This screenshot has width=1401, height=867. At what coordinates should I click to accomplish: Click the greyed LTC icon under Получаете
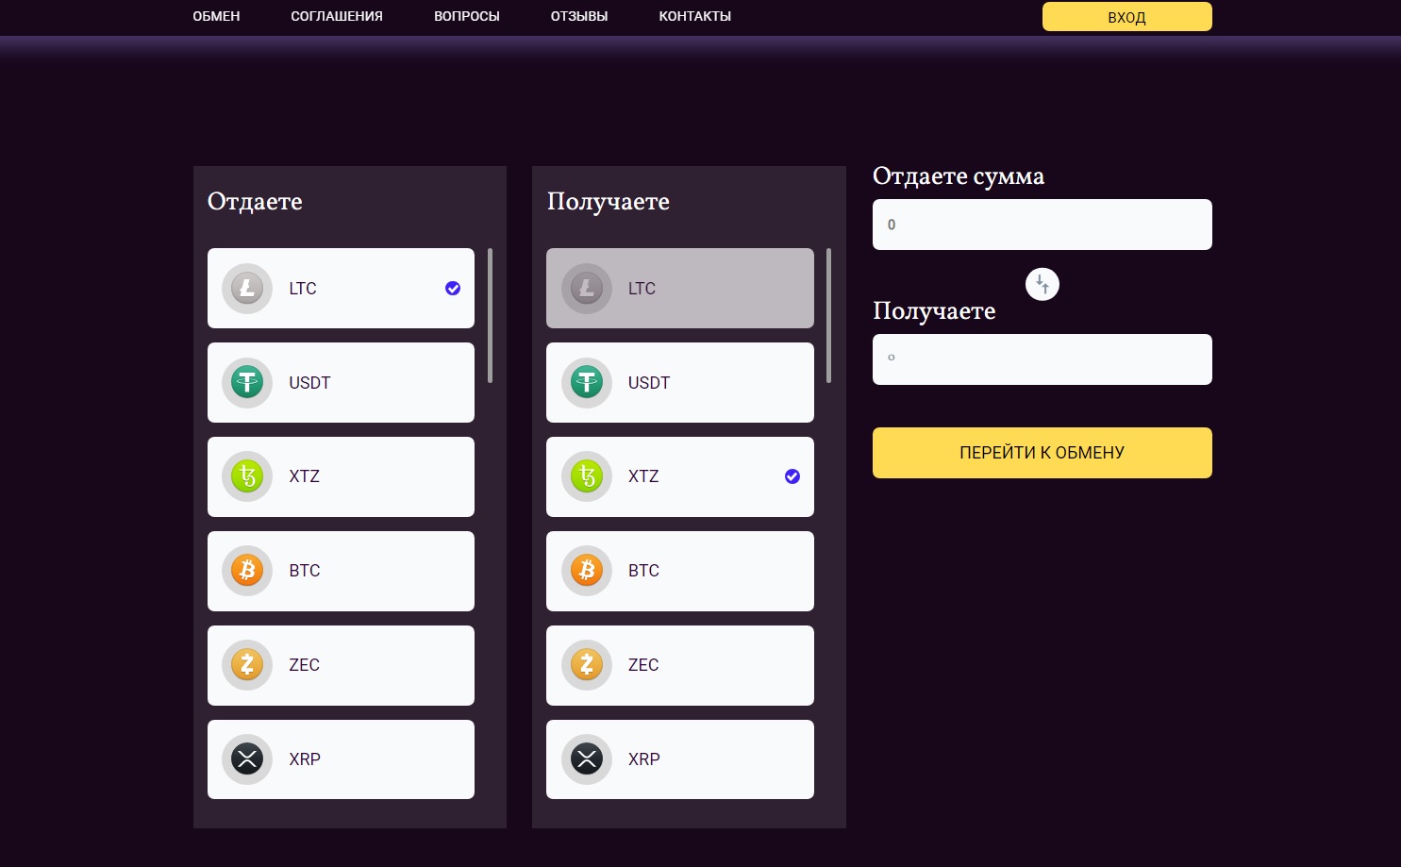587,289
